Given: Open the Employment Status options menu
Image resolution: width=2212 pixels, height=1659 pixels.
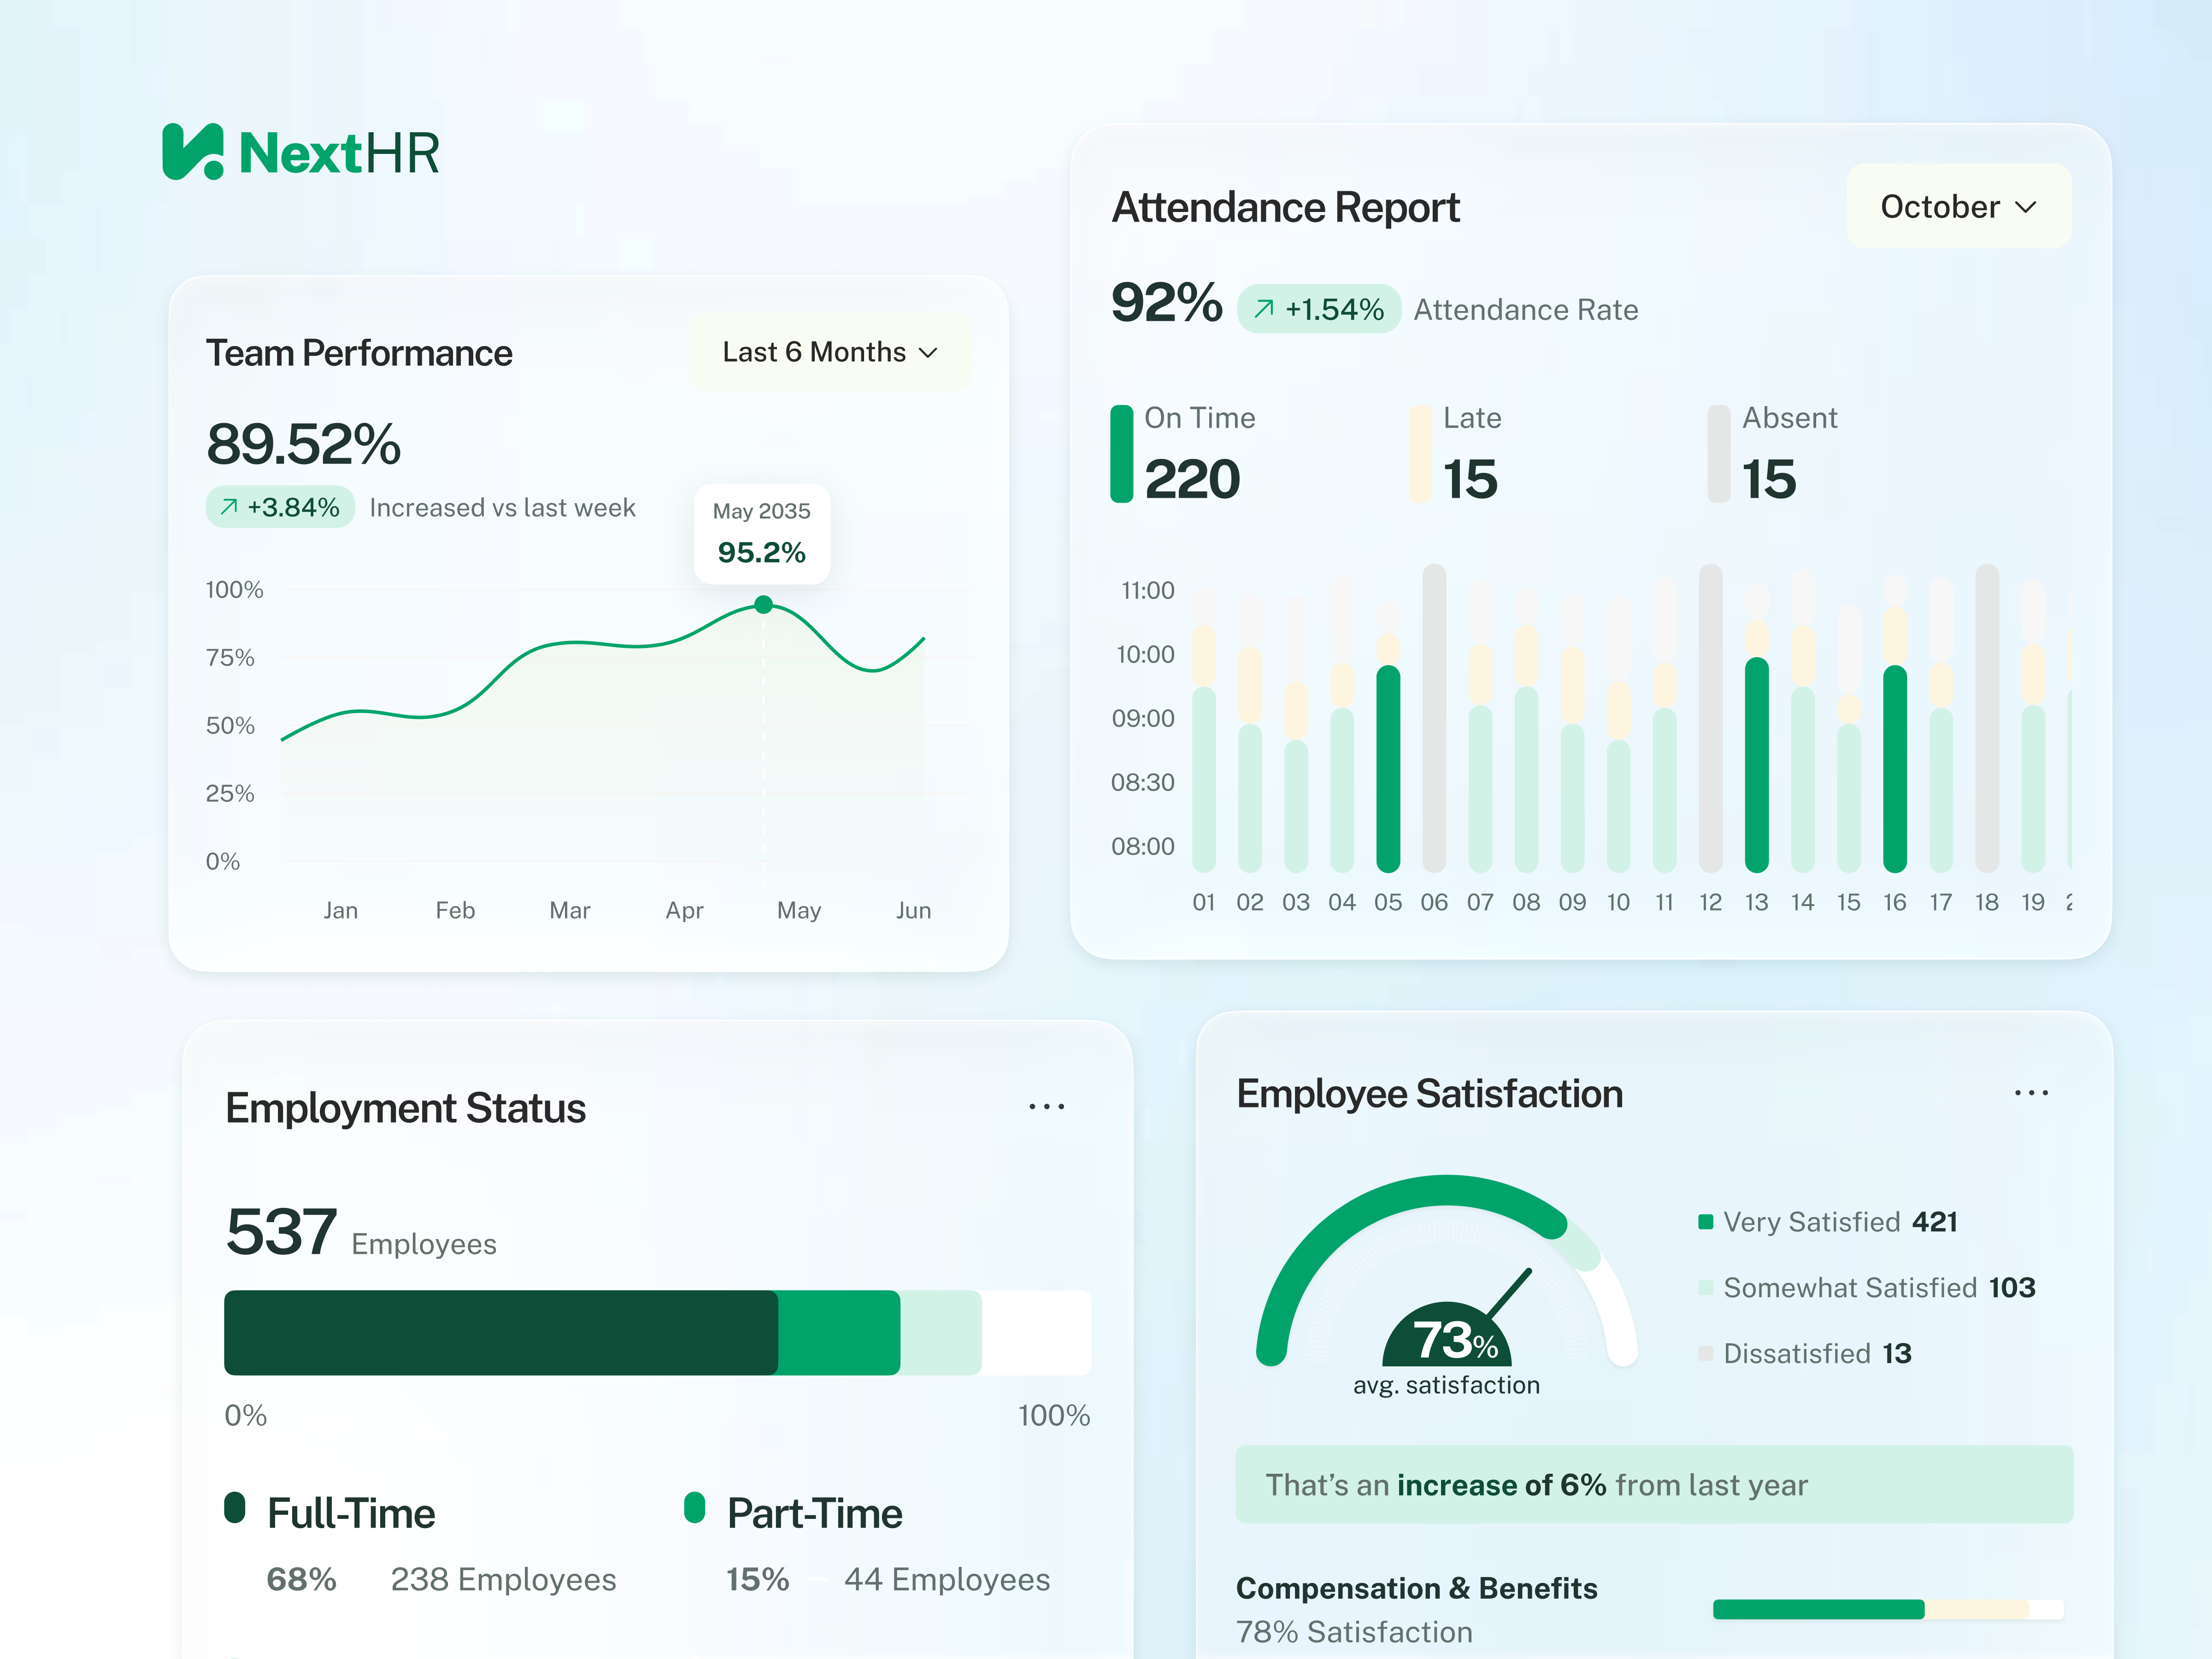Looking at the screenshot, I should [x=1046, y=1106].
